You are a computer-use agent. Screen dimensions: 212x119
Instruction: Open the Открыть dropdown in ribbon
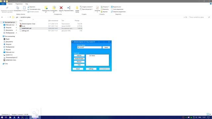coord(105,7)
